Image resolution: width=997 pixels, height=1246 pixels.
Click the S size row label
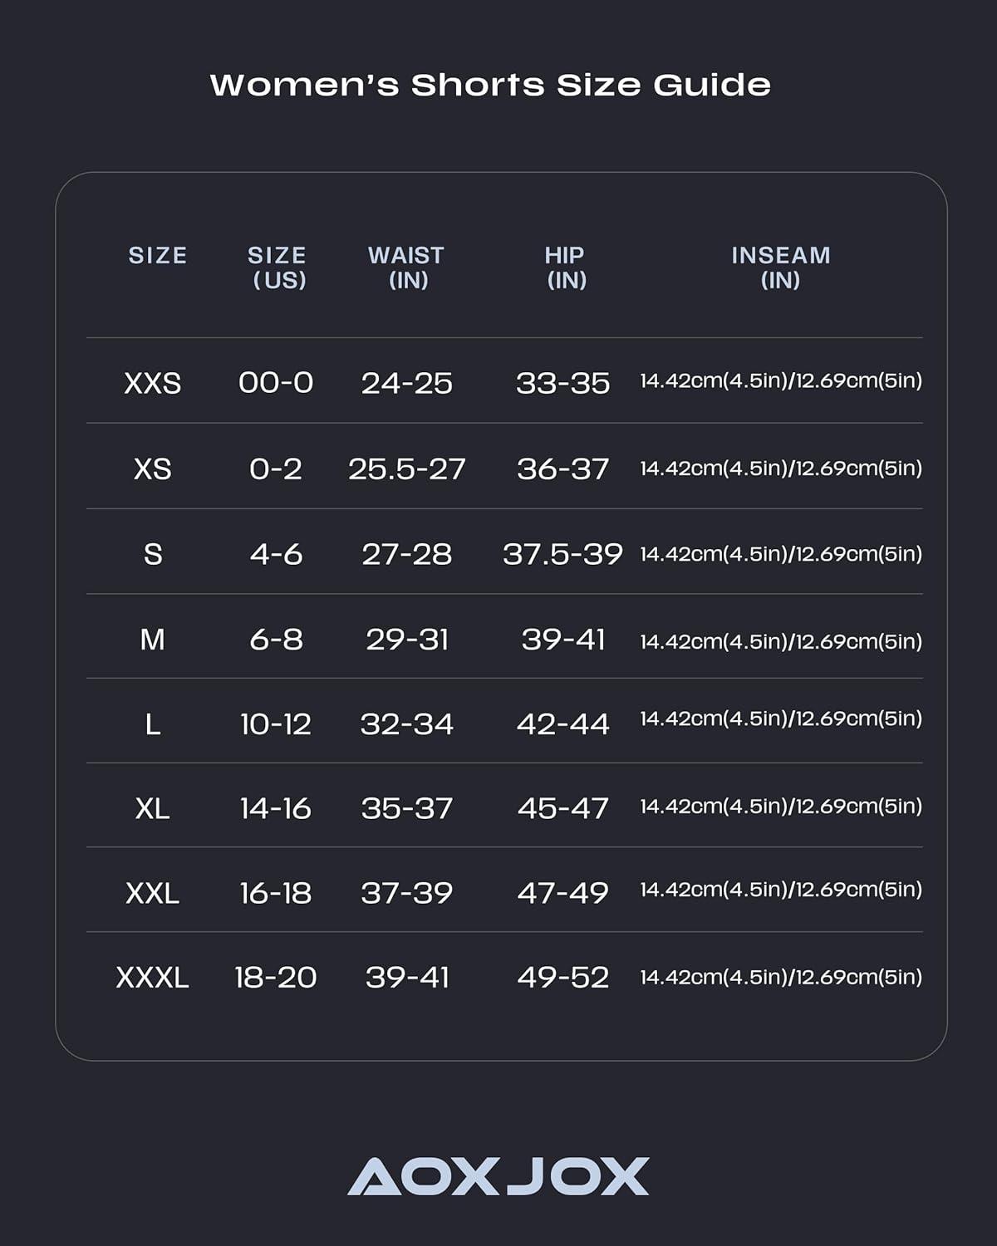pyautogui.click(x=153, y=554)
